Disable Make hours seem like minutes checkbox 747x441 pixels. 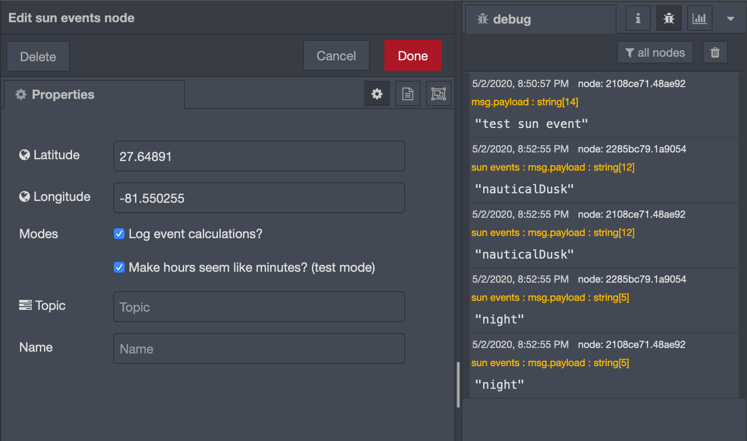click(119, 267)
